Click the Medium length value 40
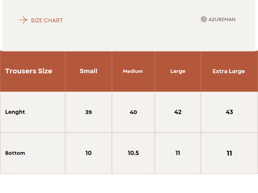This screenshot has height=193, width=258. (x=133, y=112)
